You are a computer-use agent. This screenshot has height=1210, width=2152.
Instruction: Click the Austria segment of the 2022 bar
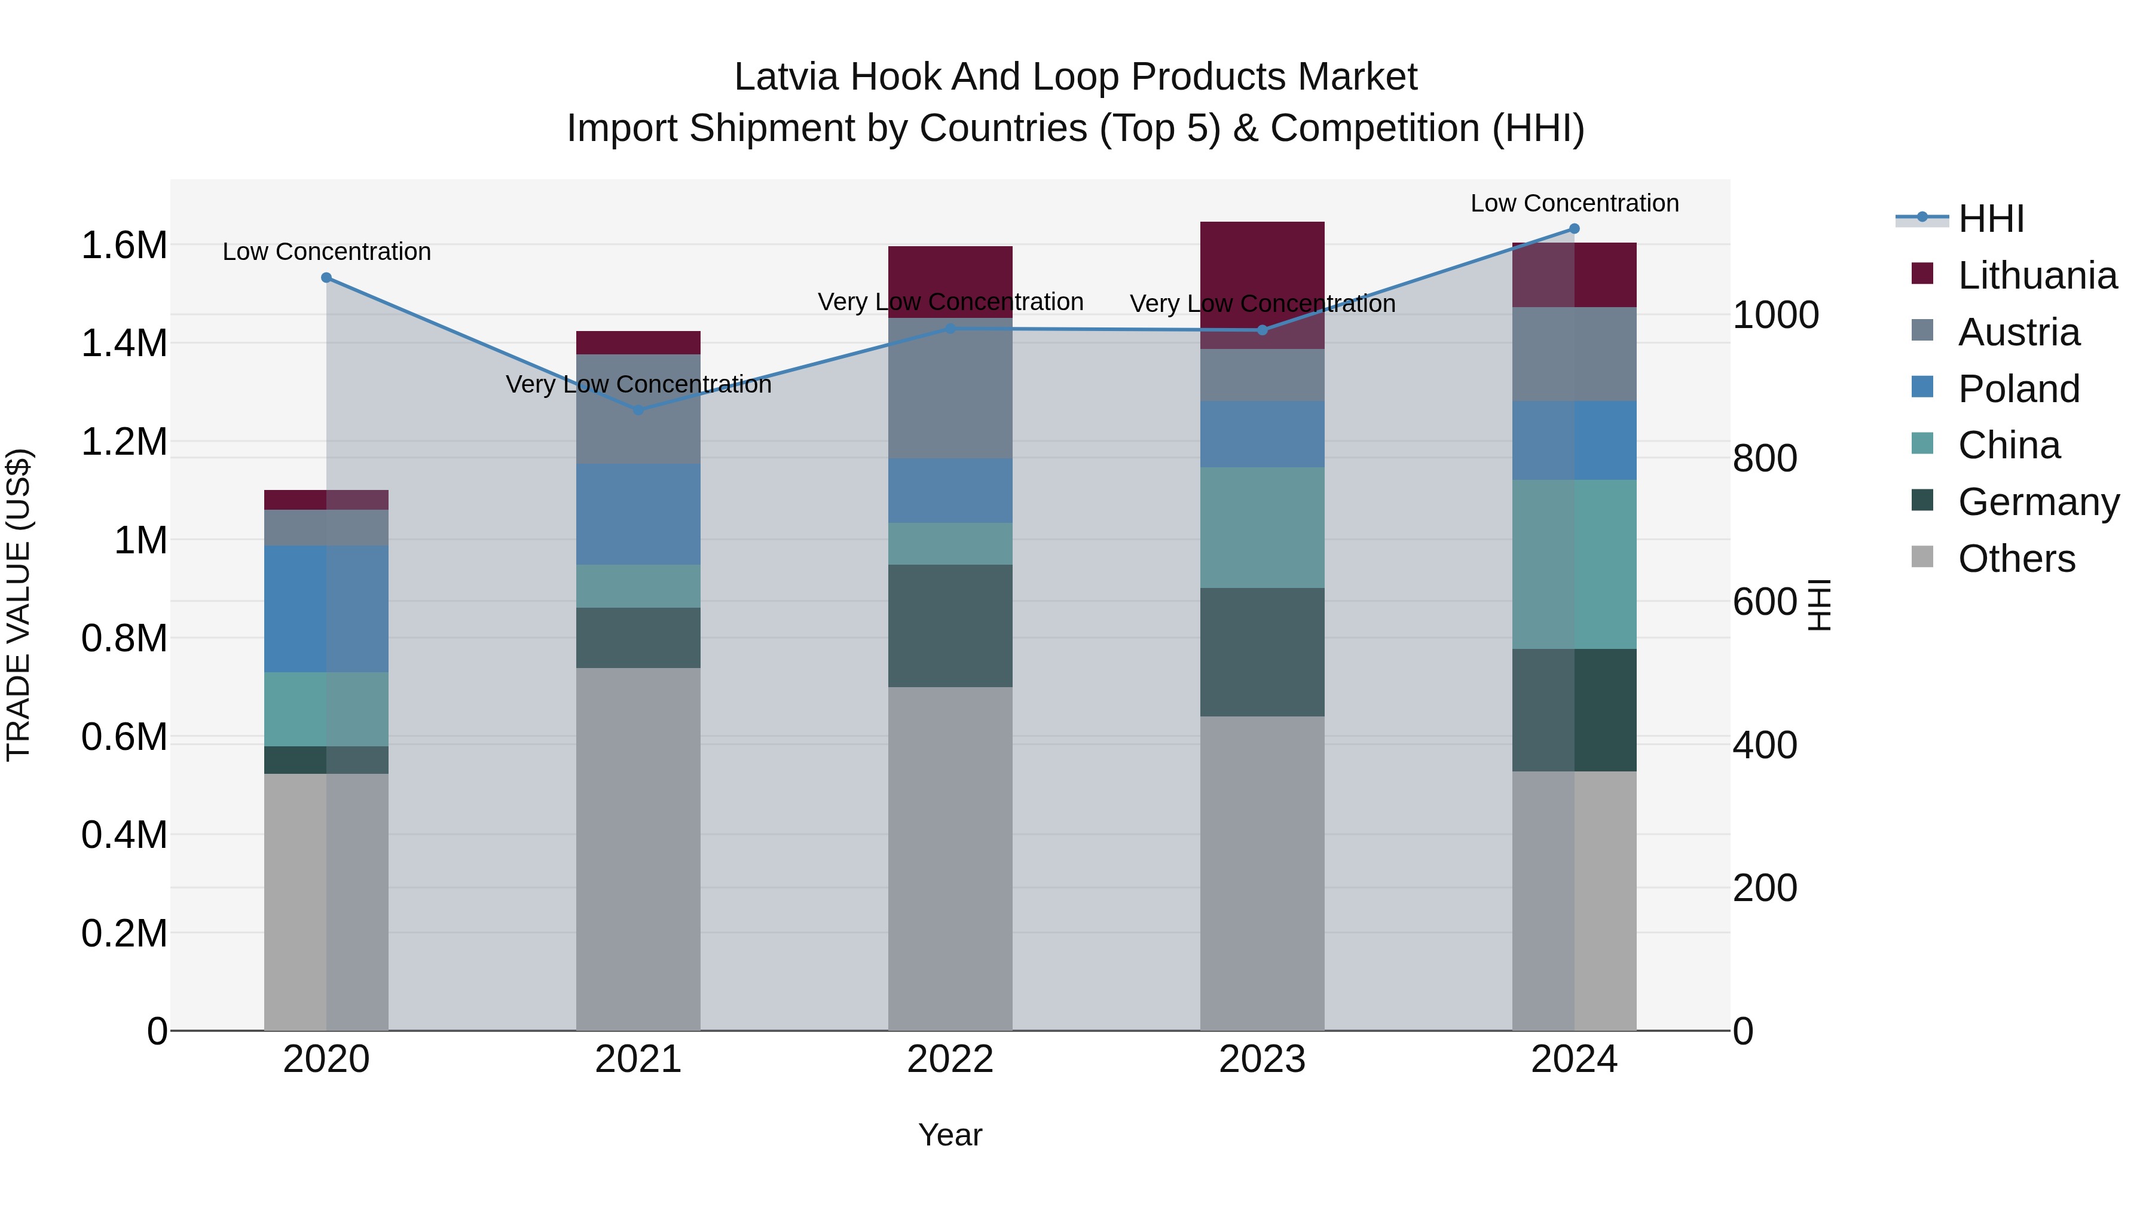(950, 388)
